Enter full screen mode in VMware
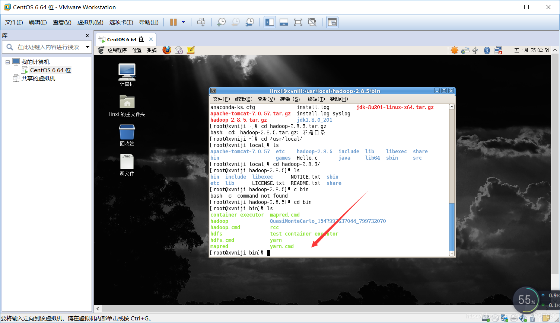 tap(298, 22)
